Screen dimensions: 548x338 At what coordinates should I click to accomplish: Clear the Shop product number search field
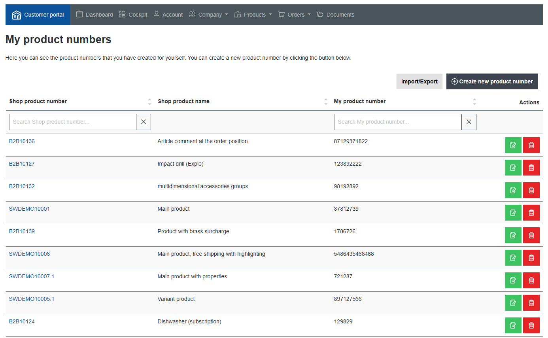click(144, 122)
